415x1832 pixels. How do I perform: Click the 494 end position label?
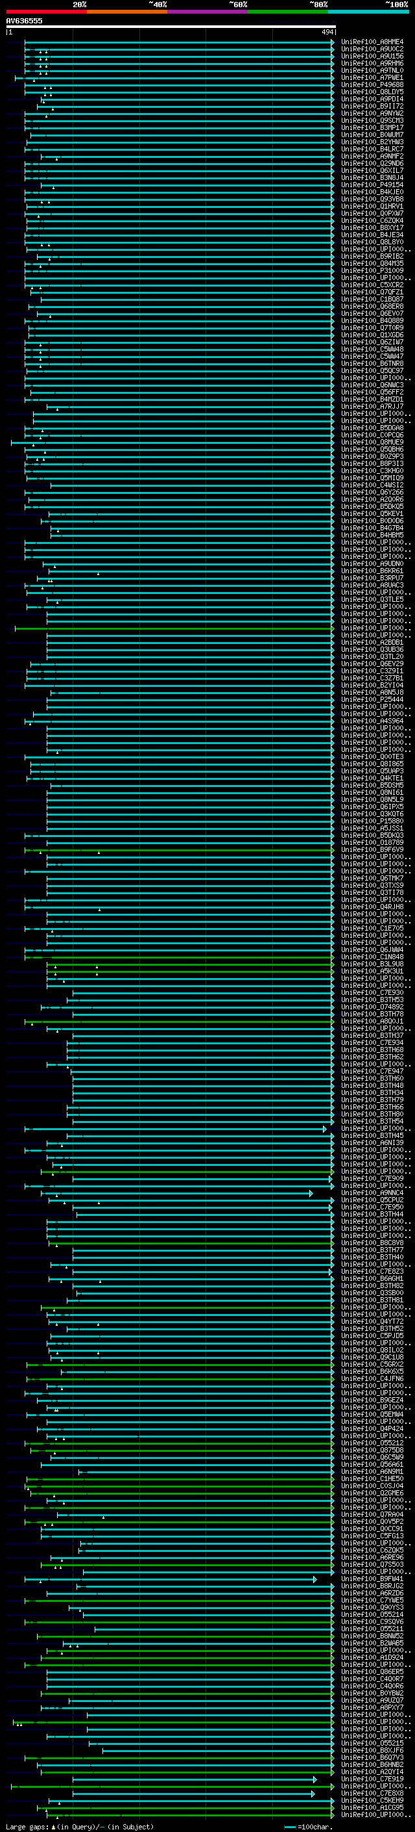pos(327,32)
